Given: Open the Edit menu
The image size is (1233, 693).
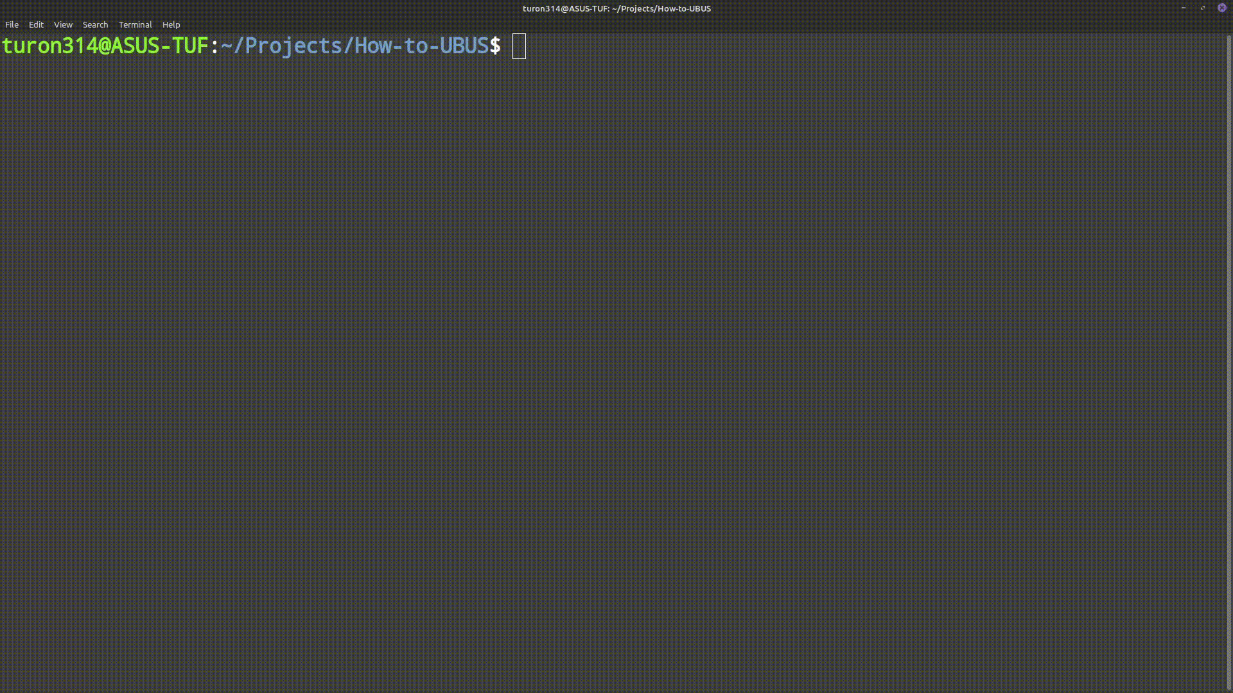Looking at the screenshot, I should click(36, 24).
